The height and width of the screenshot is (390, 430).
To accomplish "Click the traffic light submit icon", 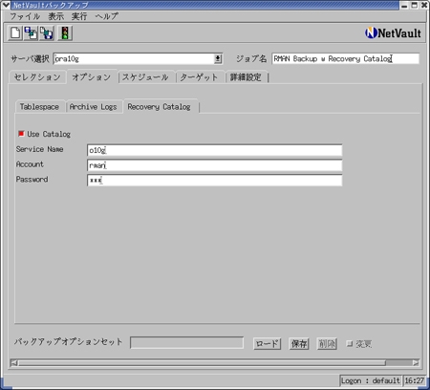I will (65, 33).
